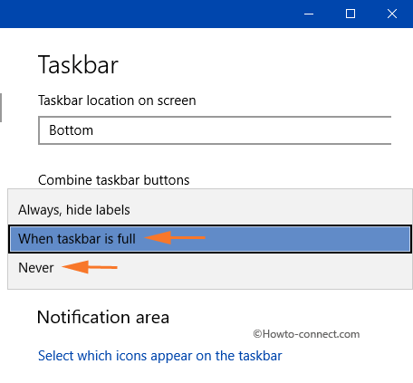Open 'Select which icons appear on the taskbar'

coord(160,356)
